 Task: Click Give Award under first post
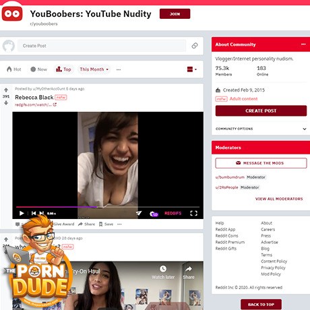[x=64, y=224]
